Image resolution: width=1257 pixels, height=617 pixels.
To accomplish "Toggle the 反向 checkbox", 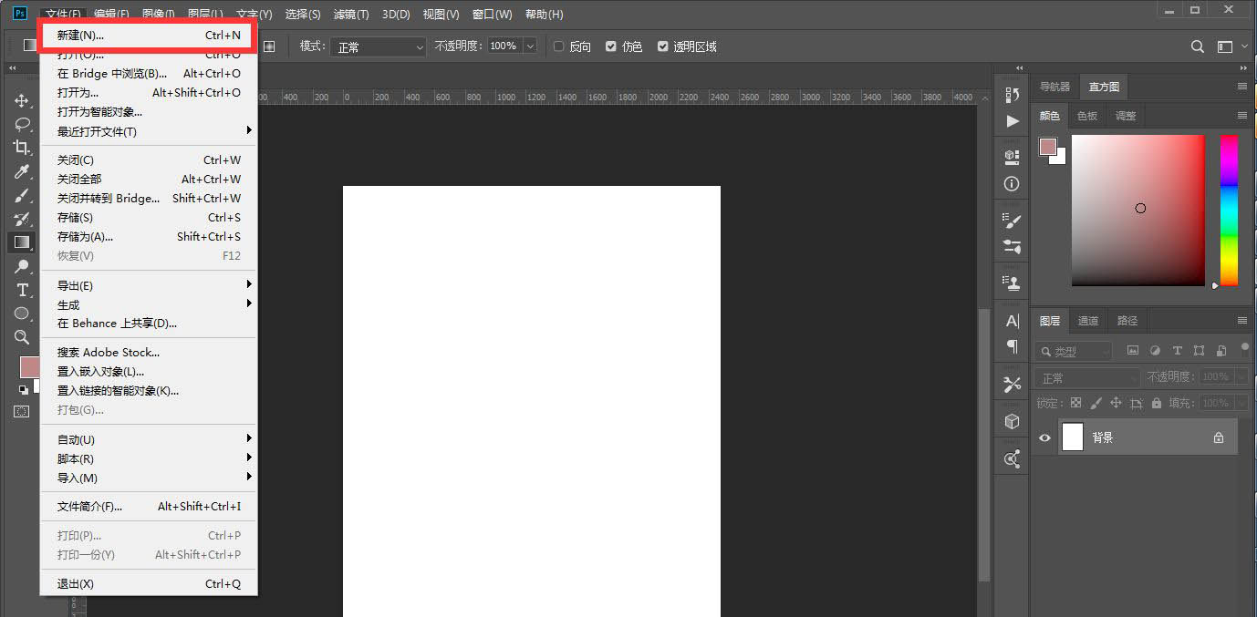I will coord(558,46).
